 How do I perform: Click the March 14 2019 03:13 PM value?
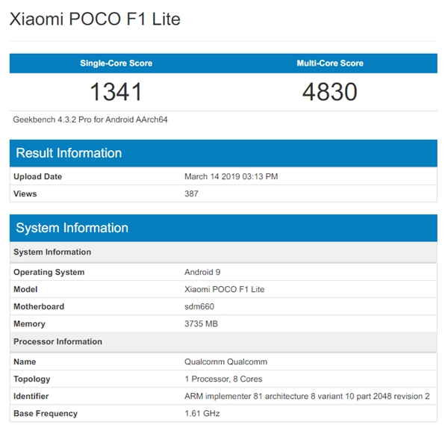pyautogui.click(x=231, y=176)
